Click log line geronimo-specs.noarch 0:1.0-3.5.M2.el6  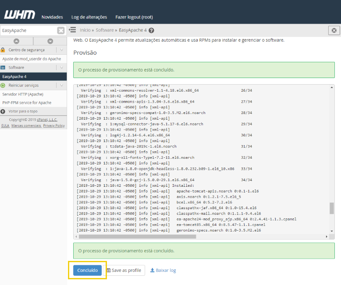[x=169, y=230]
